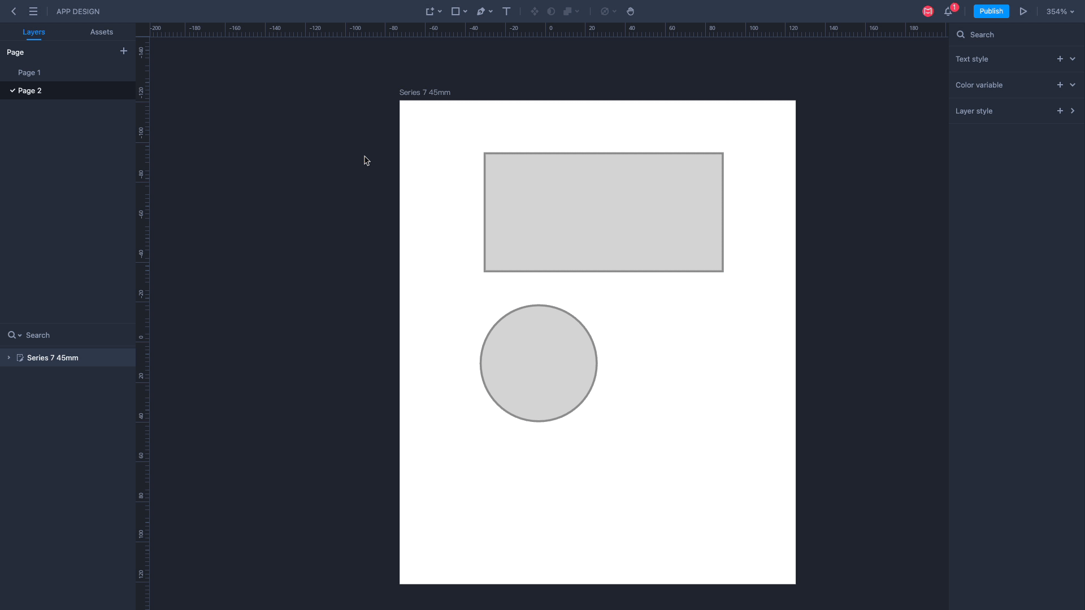Select the Rectangle shape tool
1085x610 pixels.
pos(455,11)
